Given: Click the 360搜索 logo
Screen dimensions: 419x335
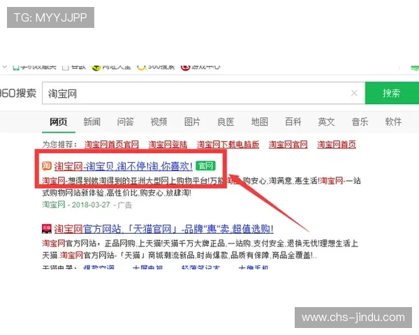Looking at the screenshot, I should point(17,94).
